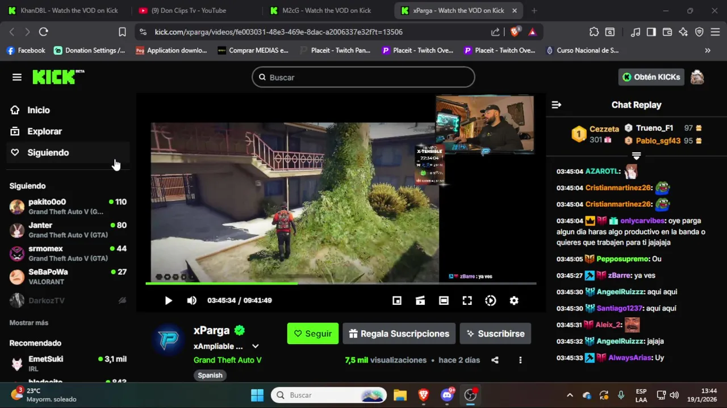Viewport: 727px width, 408px height.
Task: Open the user avatar account menu
Action: [x=697, y=77]
